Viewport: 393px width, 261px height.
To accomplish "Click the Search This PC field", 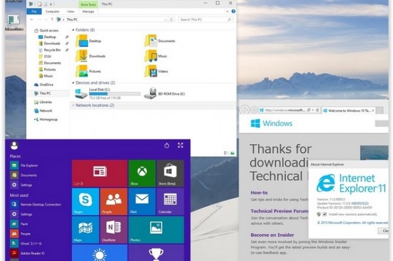I will [204, 19].
